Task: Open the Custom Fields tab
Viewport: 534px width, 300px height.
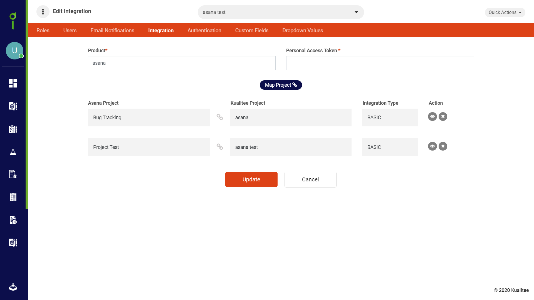Action: (x=252, y=30)
